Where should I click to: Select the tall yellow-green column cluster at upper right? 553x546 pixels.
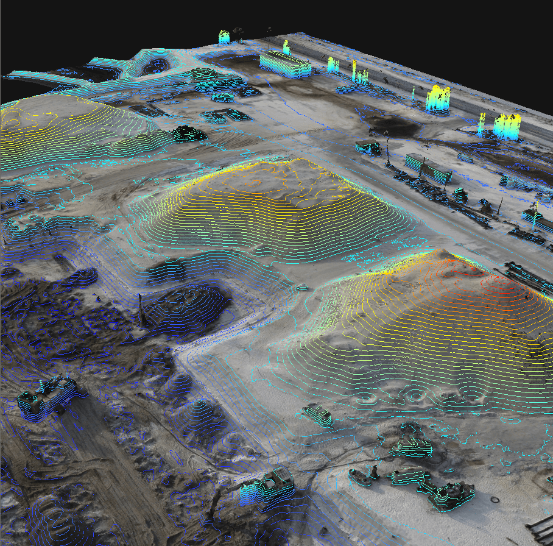point(437,99)
